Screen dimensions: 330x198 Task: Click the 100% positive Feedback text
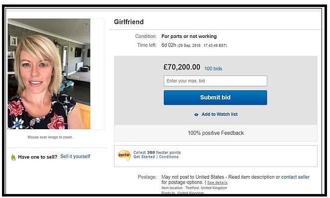[x=216, y=133]
